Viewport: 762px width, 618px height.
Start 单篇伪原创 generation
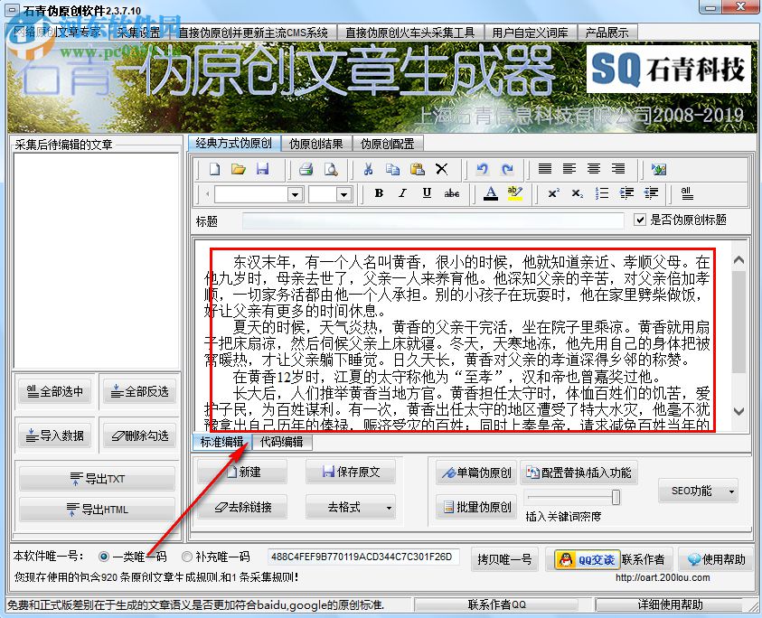tap(476, 473)
